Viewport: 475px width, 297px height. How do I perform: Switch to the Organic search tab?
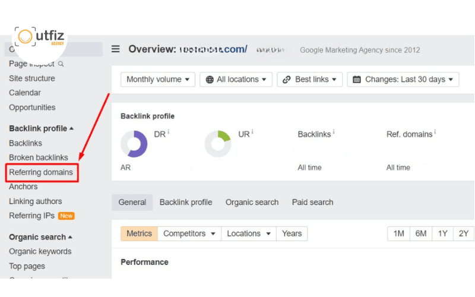coord(252,202)
